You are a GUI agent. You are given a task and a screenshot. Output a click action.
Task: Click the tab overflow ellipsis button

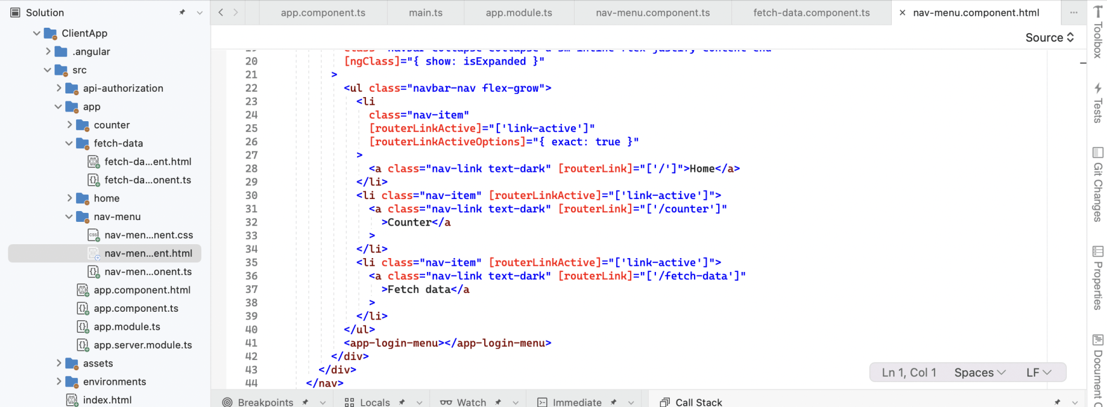click(x=1073, y=13)
